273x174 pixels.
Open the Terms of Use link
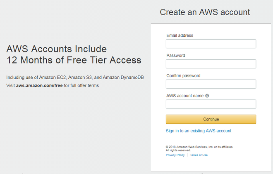[x=199, y=155]
